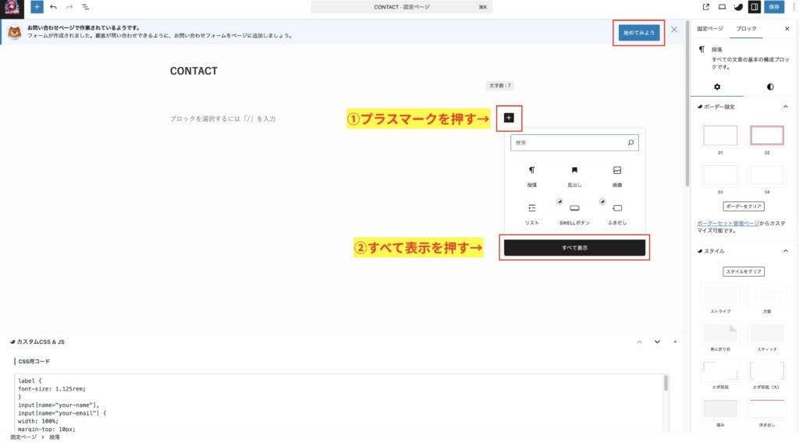The image size is (799, 442).
Task: Open the SWELL settings icon in top bar
Action: pyautogui.click(x=738, y=7)
